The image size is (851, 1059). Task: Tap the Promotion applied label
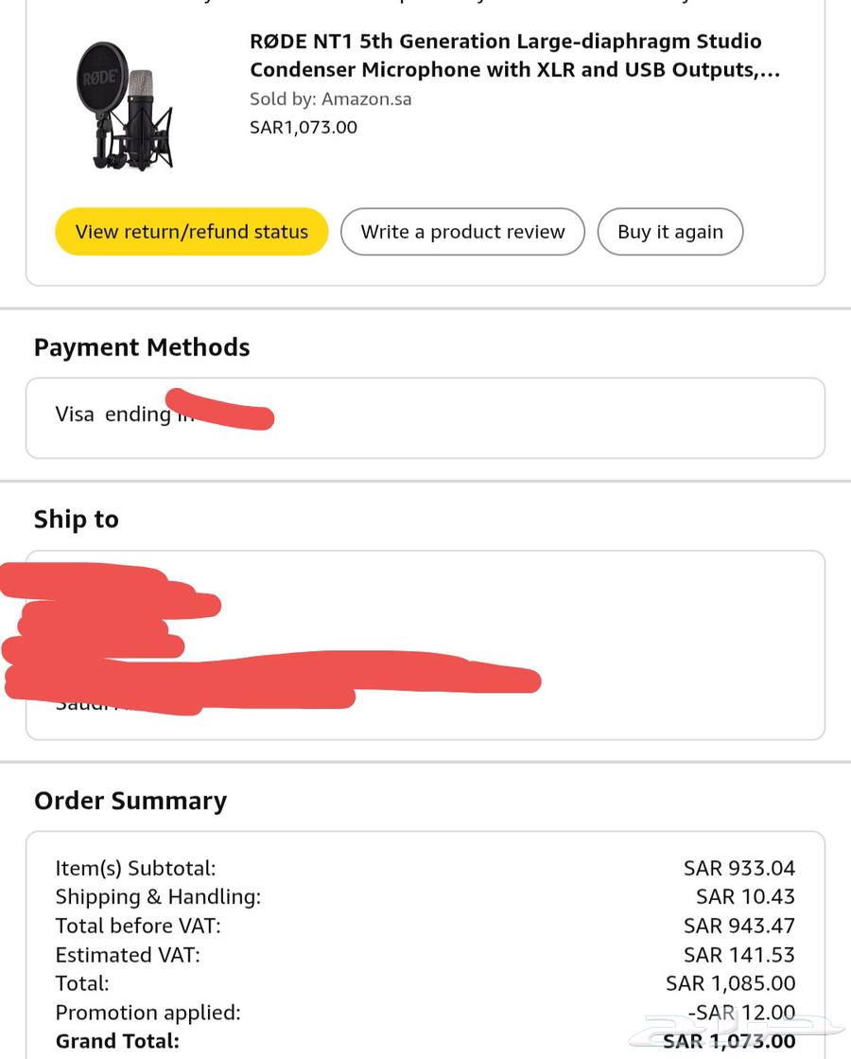[148, 1013]
